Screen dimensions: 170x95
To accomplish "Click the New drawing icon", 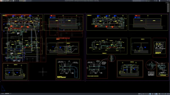I will 4,1.
